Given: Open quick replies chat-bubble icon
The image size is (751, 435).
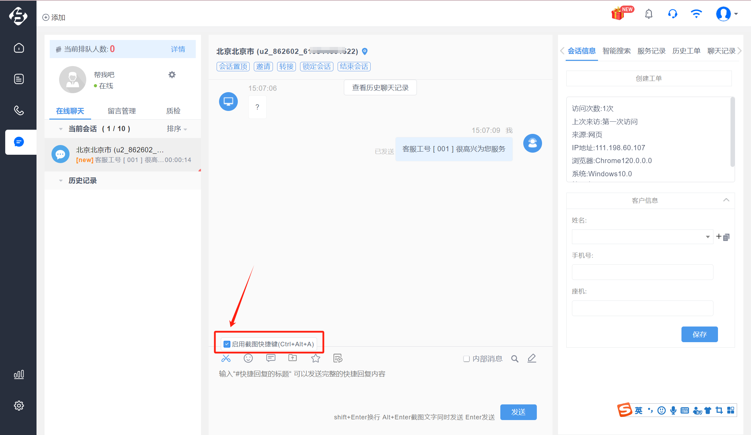Looking at the screenshot, I should (x=270, y=358).
